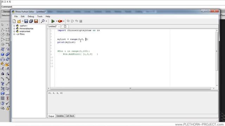
Task: Select scriptcontext in module tree
Action: pyautogui.click(x=25, y=31)
